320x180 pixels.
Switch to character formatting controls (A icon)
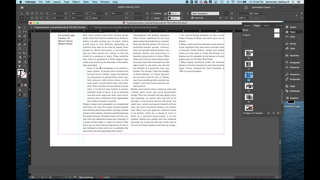(x=21, y=13)
